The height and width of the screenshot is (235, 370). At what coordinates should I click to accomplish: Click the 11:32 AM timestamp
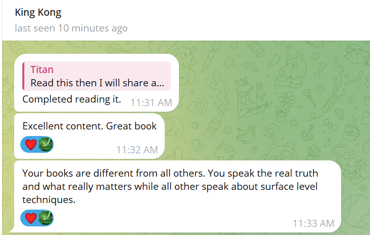tap(137, 150)
